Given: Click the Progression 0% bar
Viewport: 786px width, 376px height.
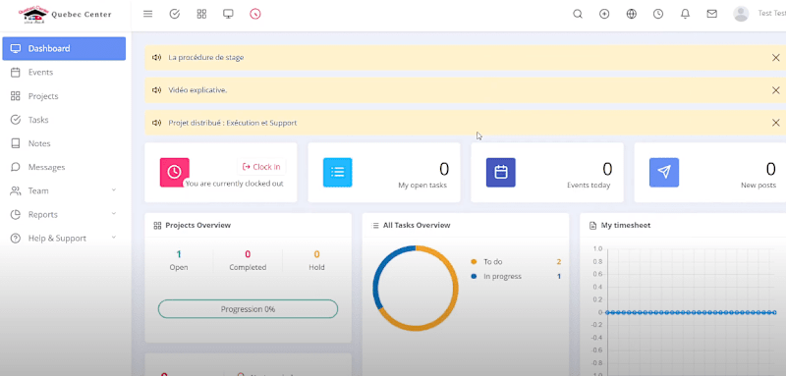Looking at the screenshot, I should point(249,309).
